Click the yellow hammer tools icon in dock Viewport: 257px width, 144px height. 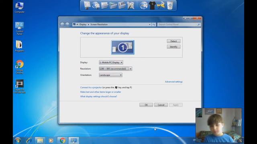point(161,5)
